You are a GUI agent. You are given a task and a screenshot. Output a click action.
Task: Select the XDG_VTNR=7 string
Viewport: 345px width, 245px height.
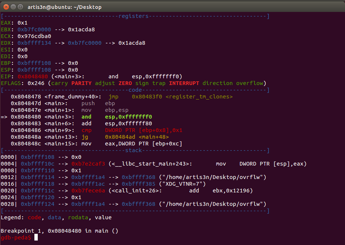point(182,184)
